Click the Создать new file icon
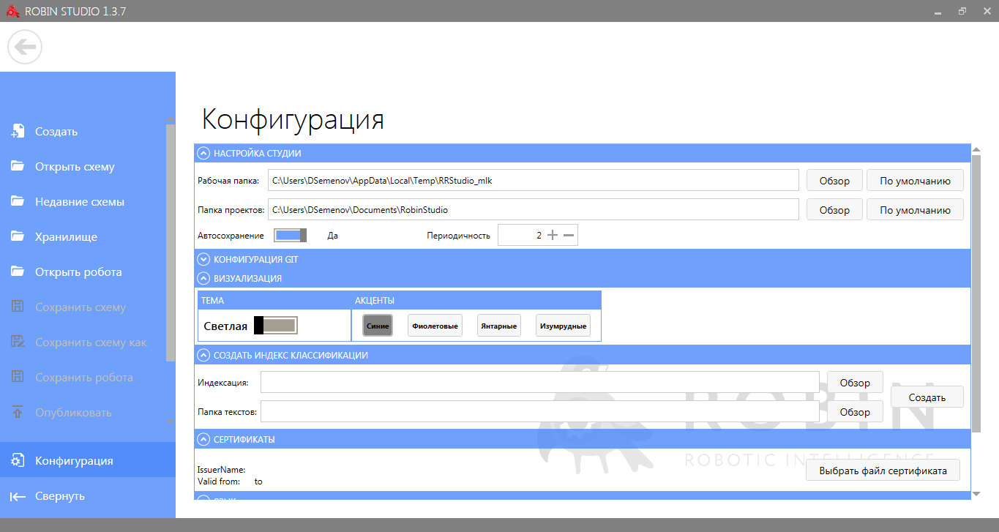999x532 pixels. (18, 132)
